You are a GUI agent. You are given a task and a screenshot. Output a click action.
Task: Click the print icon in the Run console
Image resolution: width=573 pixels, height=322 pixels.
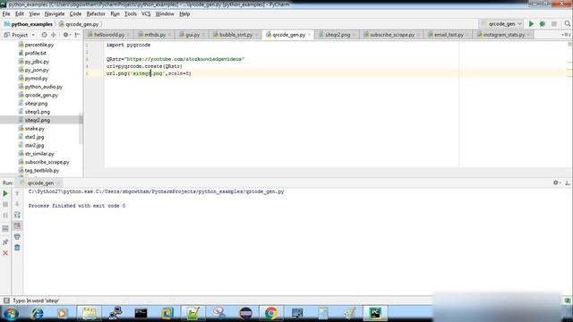pos(17,236)
